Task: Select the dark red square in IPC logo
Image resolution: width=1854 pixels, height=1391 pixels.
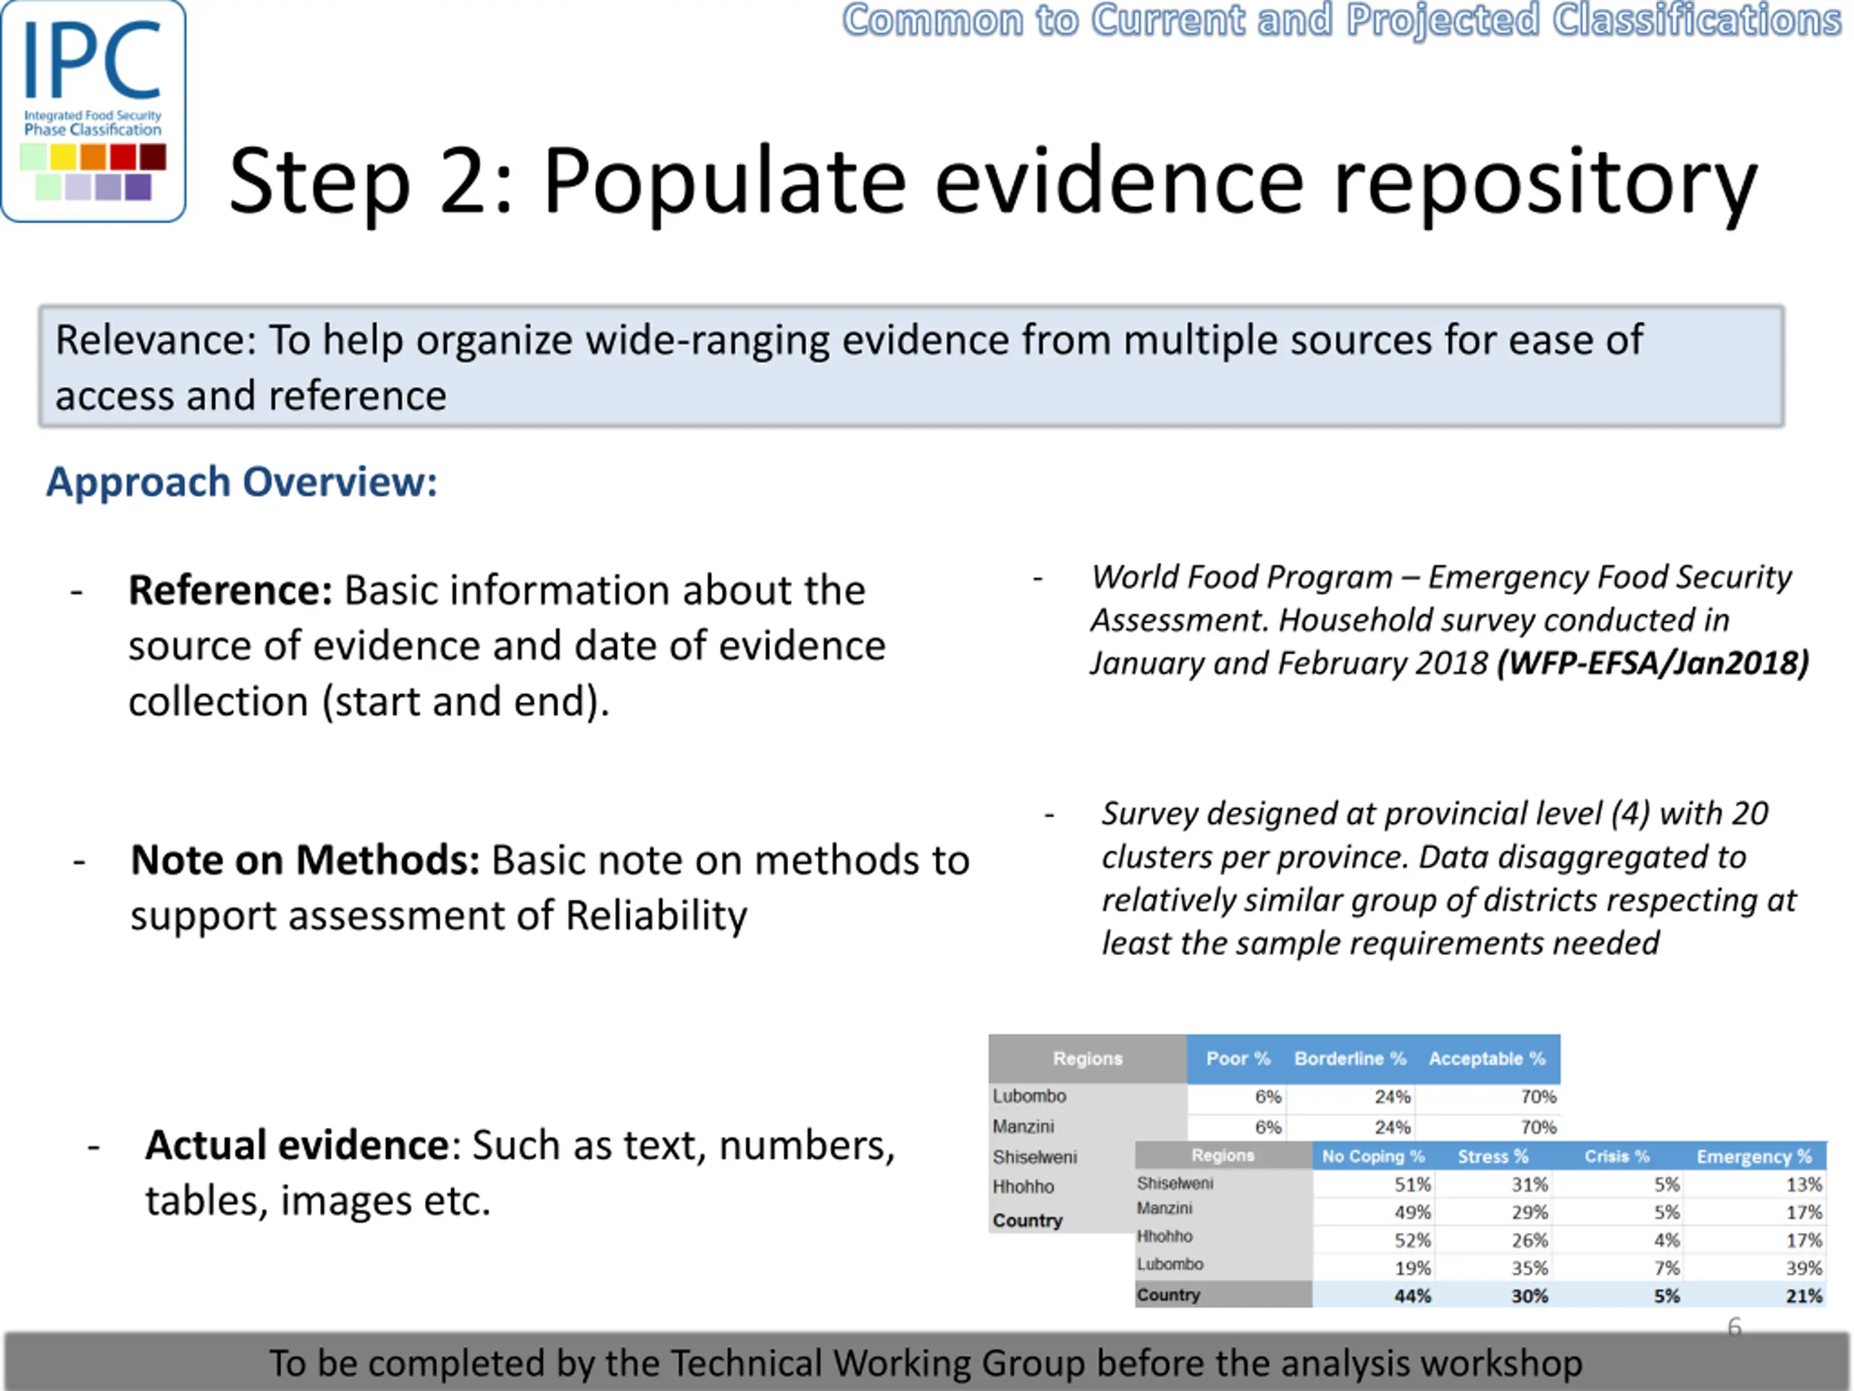Action: [x=153, y=156]
